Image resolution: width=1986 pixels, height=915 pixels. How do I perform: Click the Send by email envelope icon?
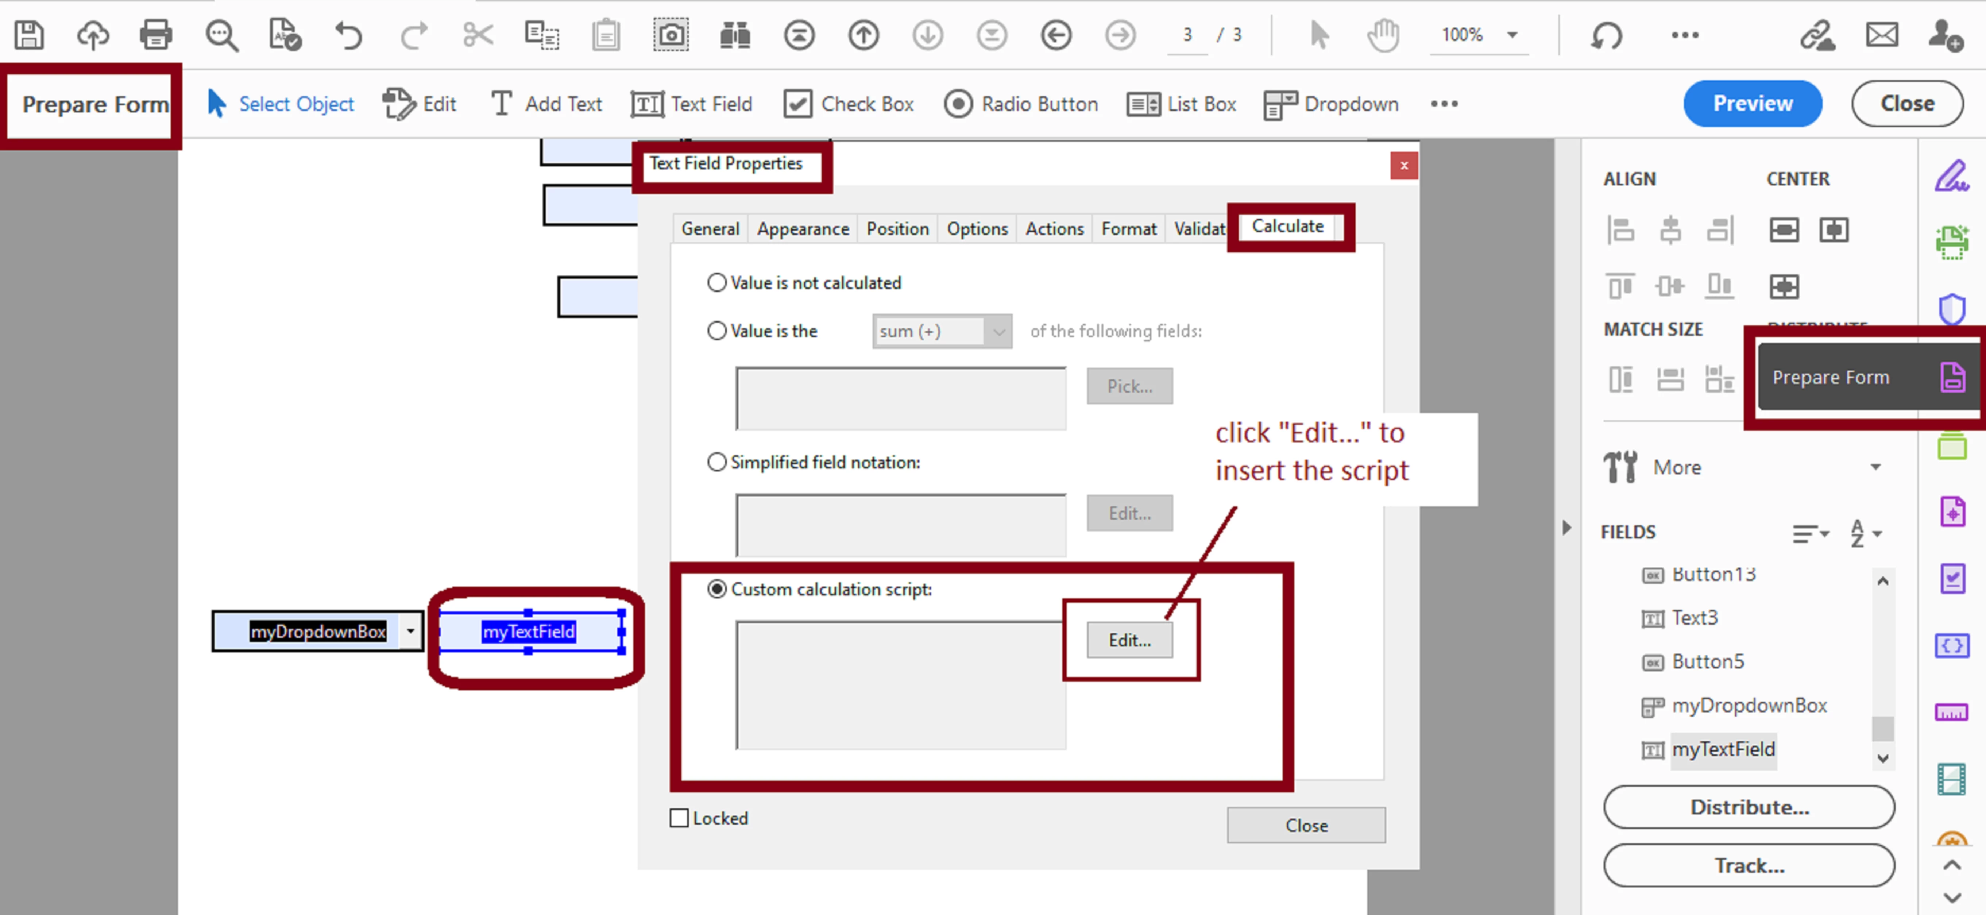coord(1881,35)
